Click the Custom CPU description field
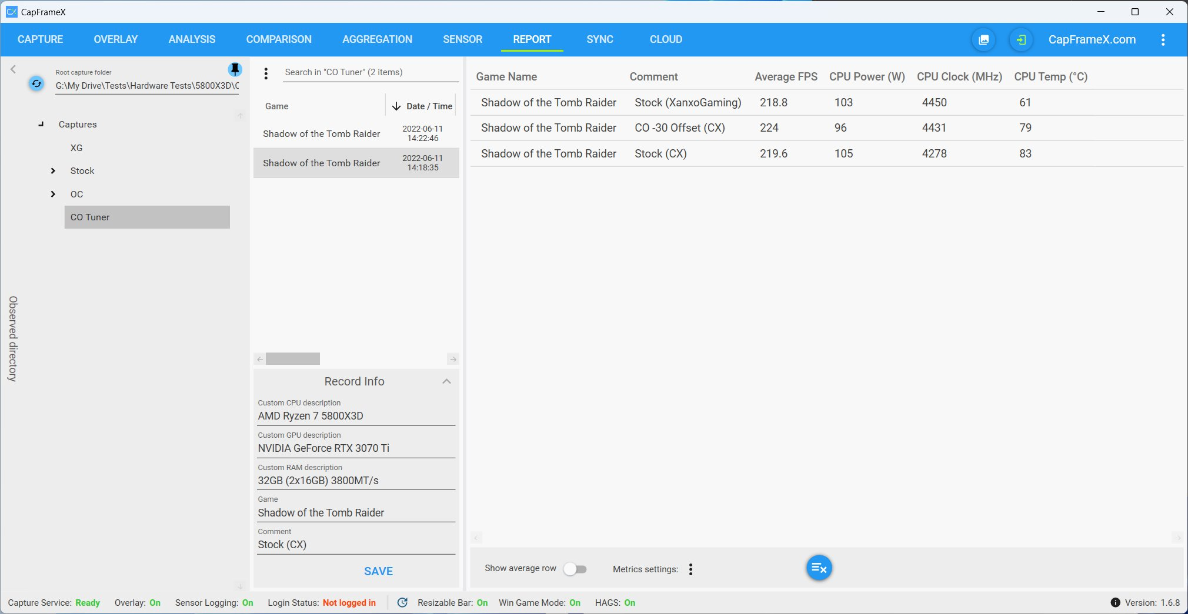 coord(356,416)
